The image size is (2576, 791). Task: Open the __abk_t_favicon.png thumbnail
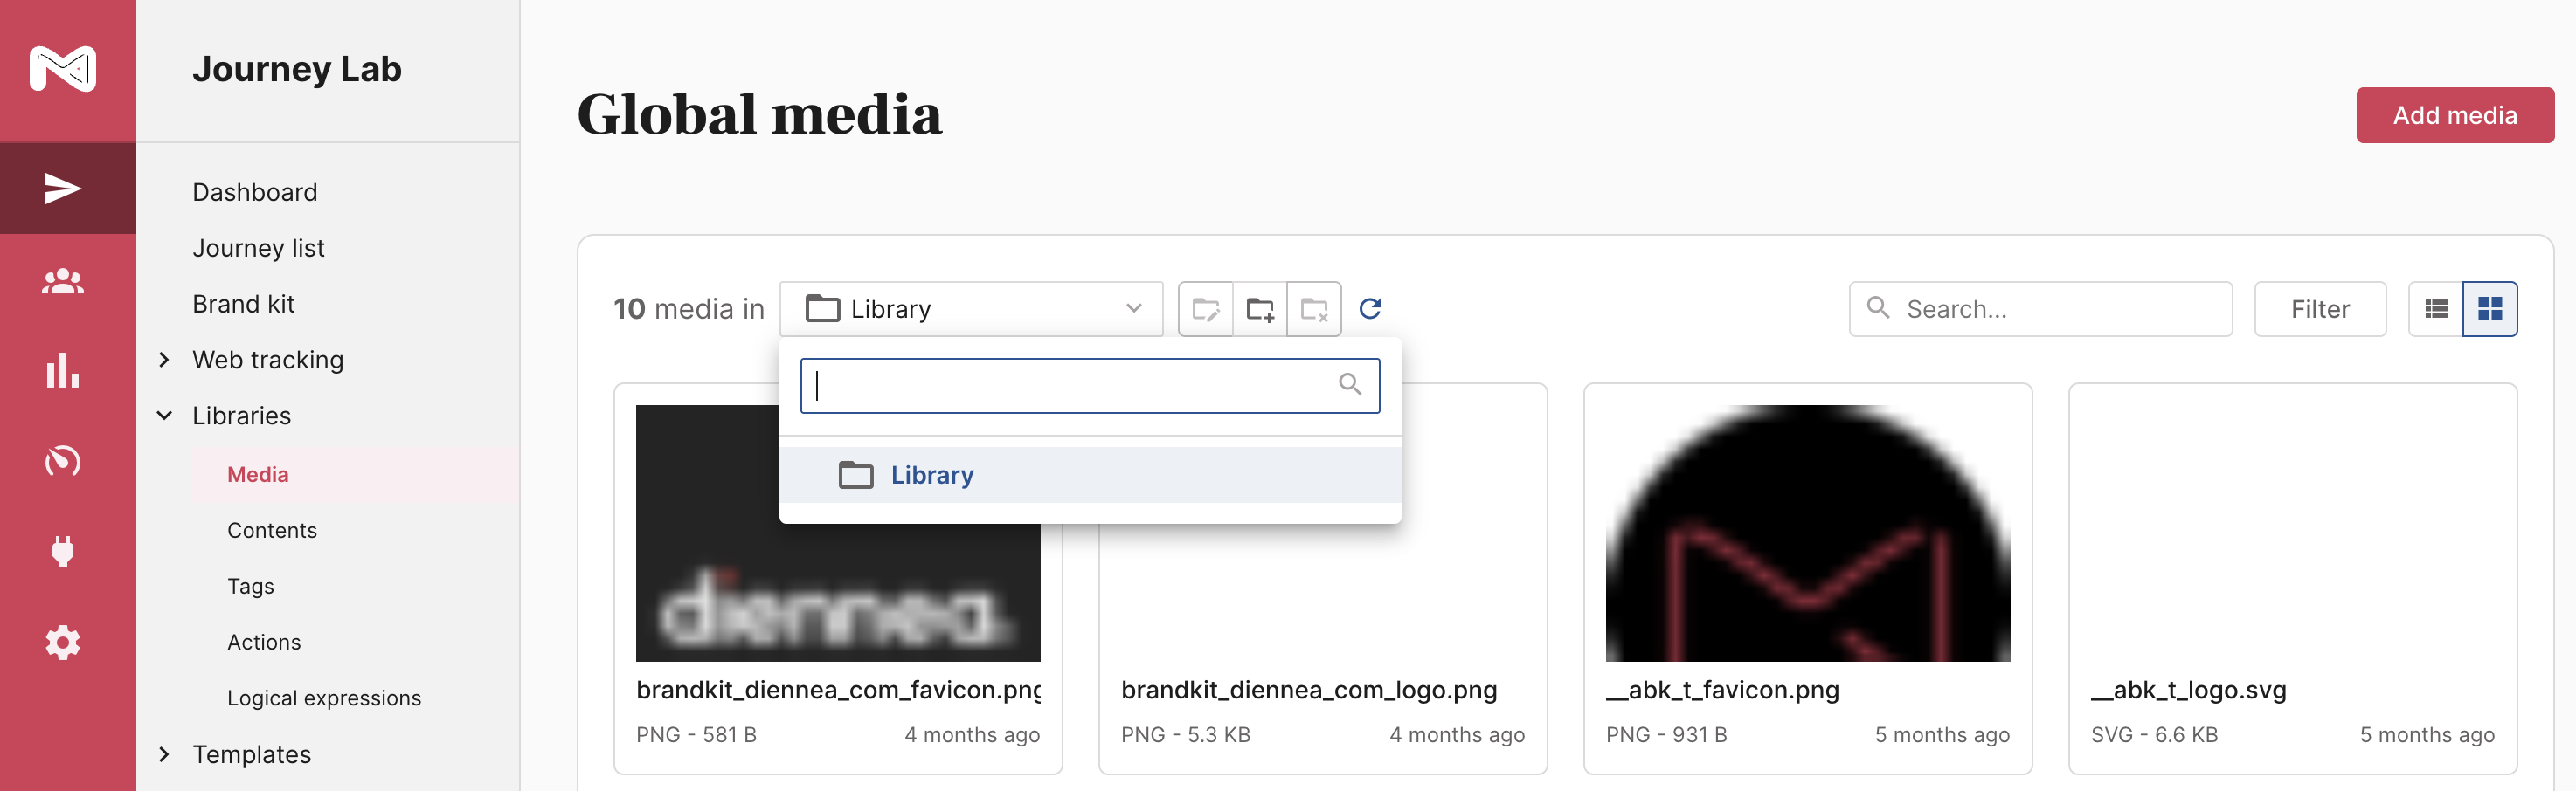(x=1807, y=533)
